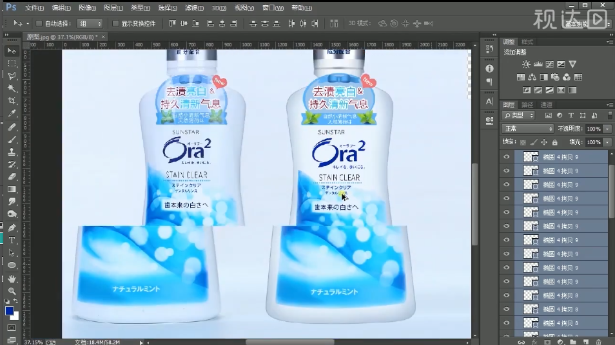
Task: Toggle lock position for layer
Action: click(544, 142)
